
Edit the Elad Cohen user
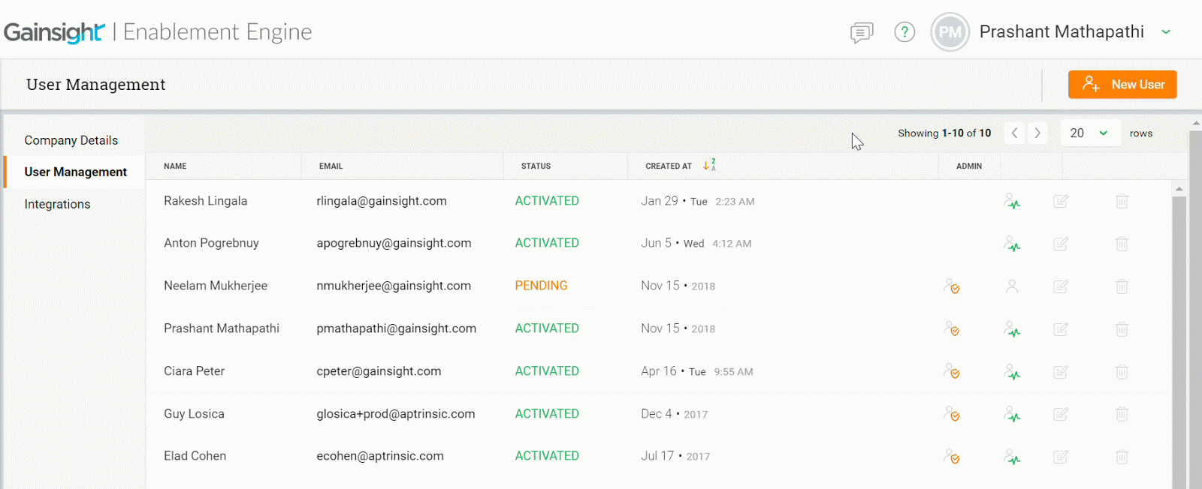pyautogui.click(x=1061, y=457)
